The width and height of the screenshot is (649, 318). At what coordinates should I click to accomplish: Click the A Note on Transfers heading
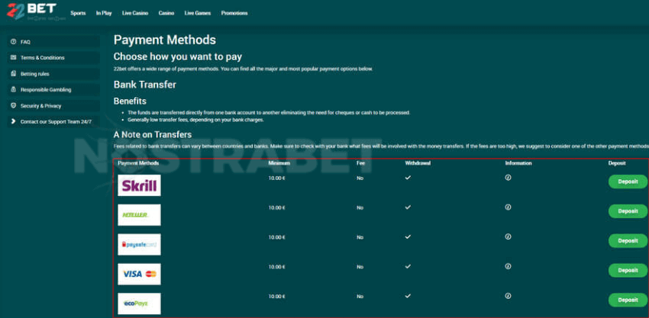click(152, 135)
